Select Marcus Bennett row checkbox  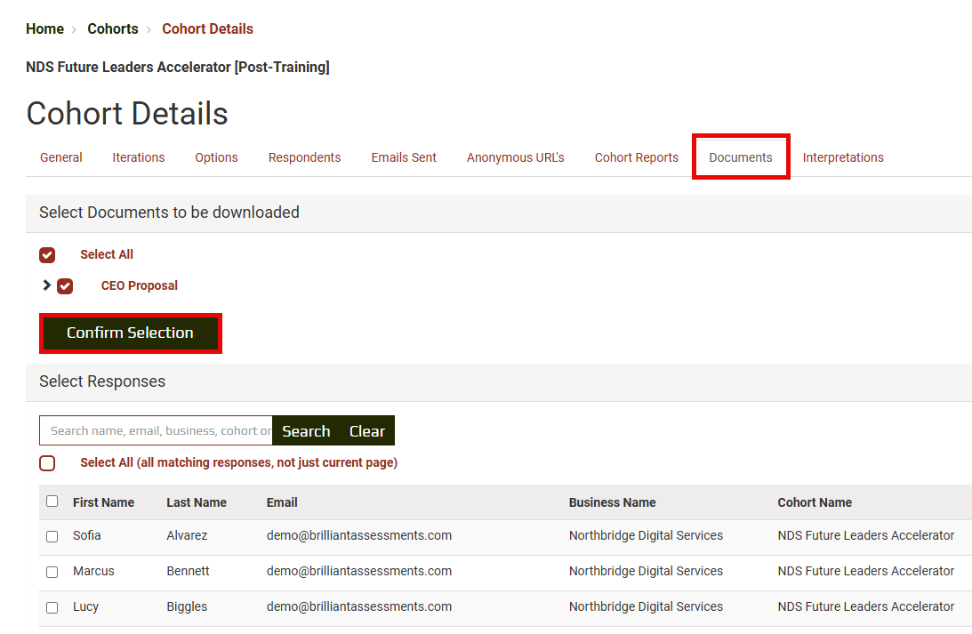coord(52,572)
